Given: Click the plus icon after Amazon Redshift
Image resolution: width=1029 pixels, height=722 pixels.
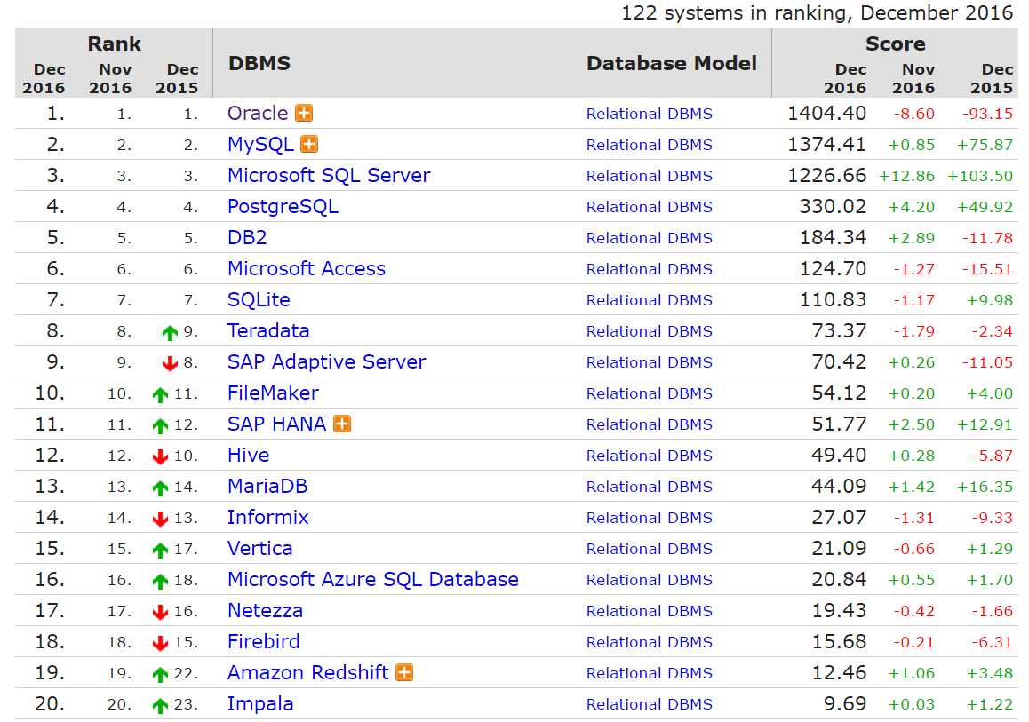Looking at the screenshot, I should point(404,672).
